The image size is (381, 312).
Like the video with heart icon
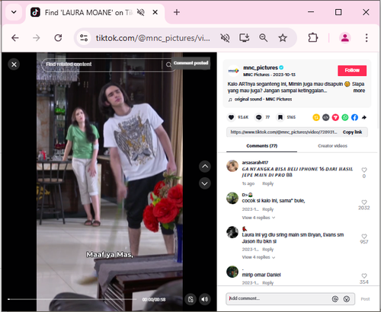click(231, 117)
